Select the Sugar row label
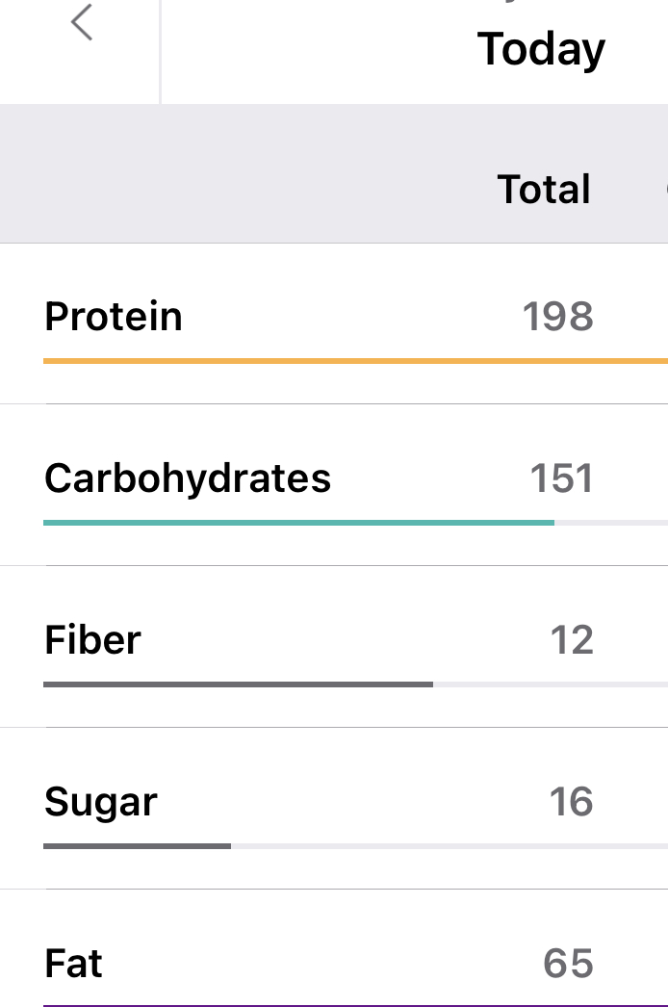This screenshot has width=668, height=1007. point(100,802)
